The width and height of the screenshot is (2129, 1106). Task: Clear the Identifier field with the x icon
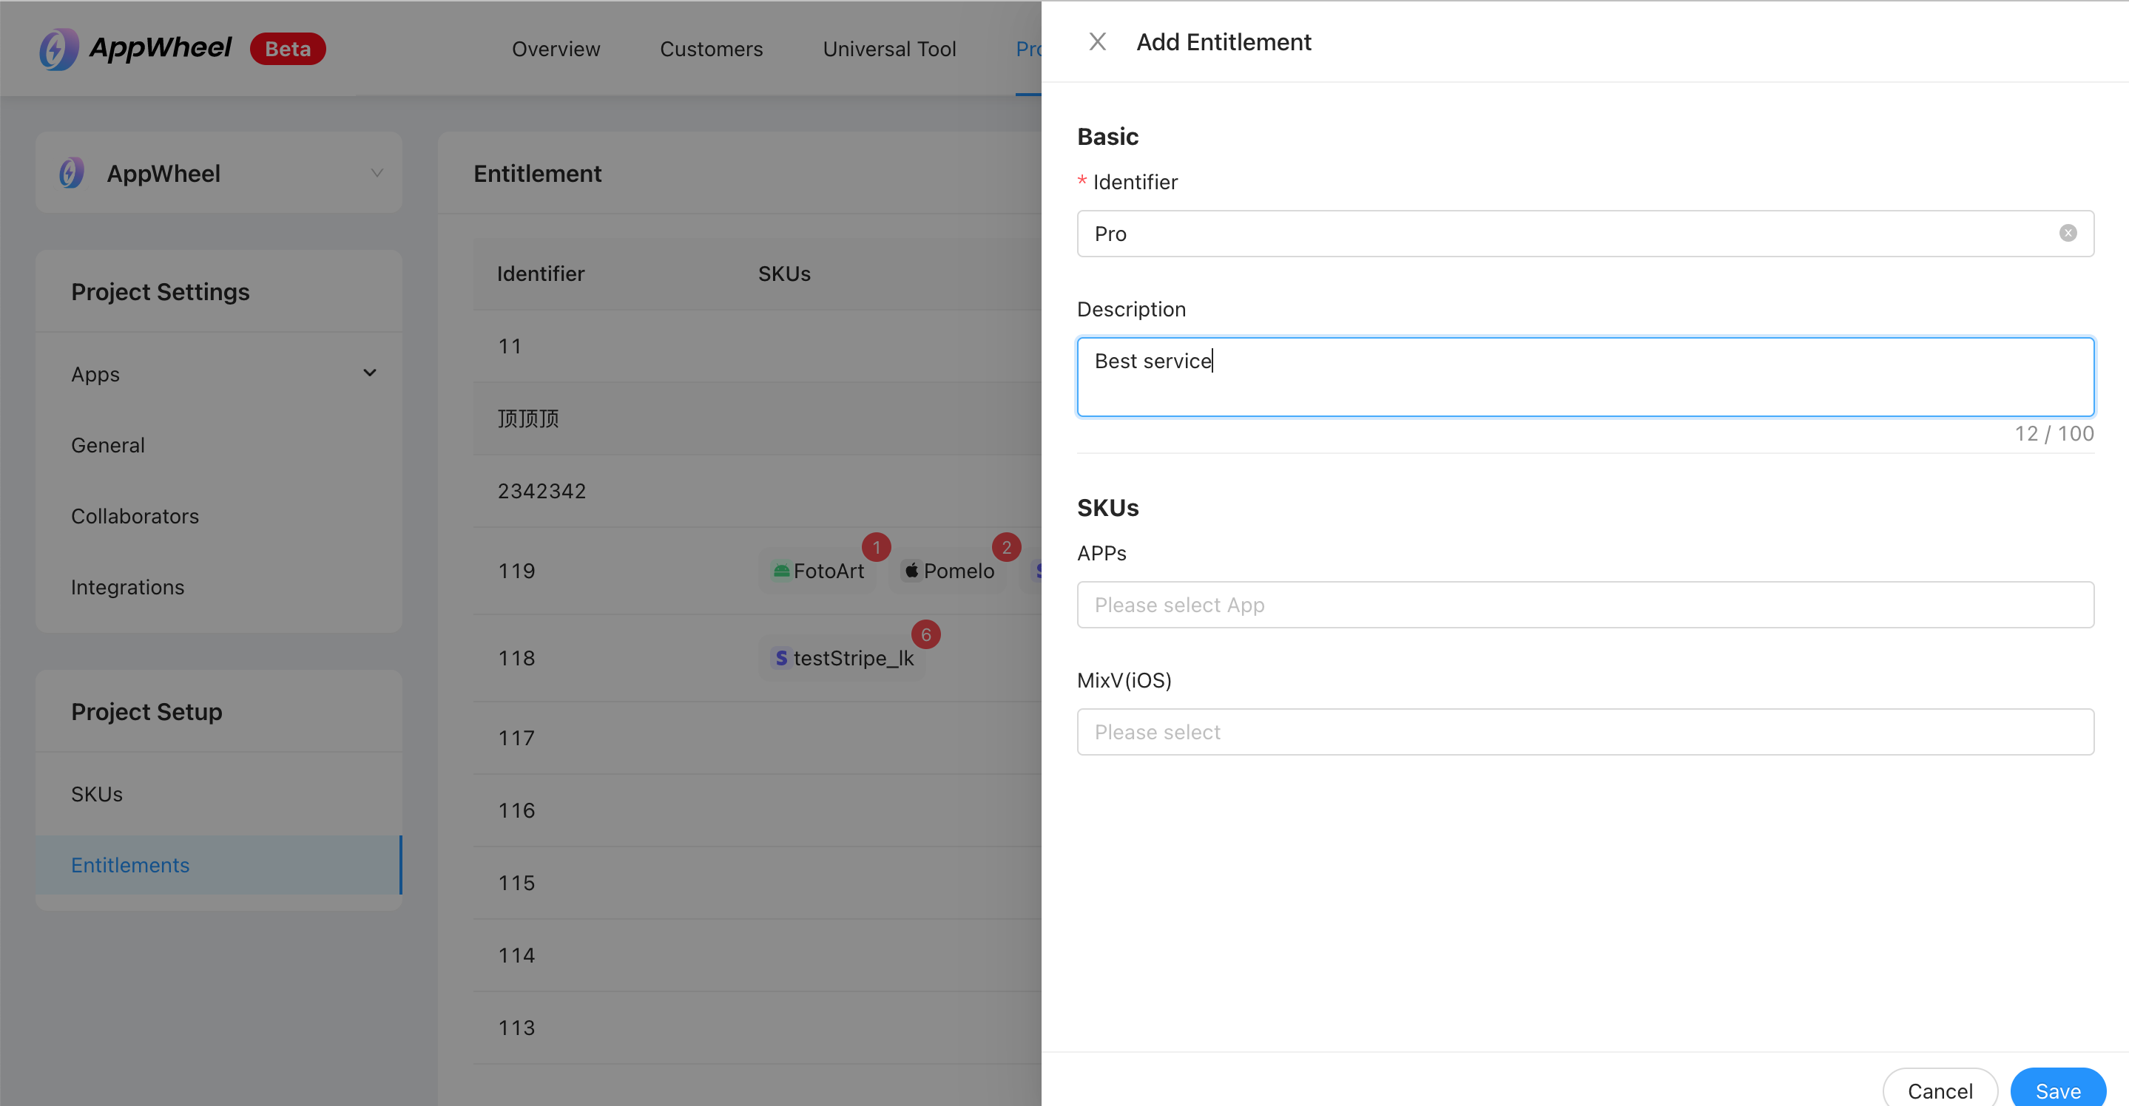click(x=2067, y=233)
